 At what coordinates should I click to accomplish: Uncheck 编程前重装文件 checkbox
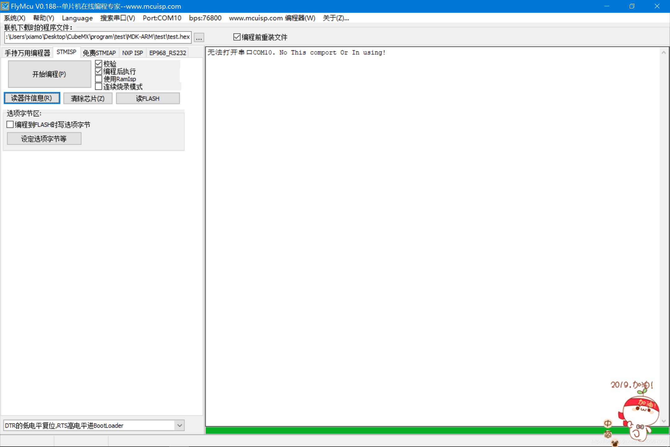point(237,37)
